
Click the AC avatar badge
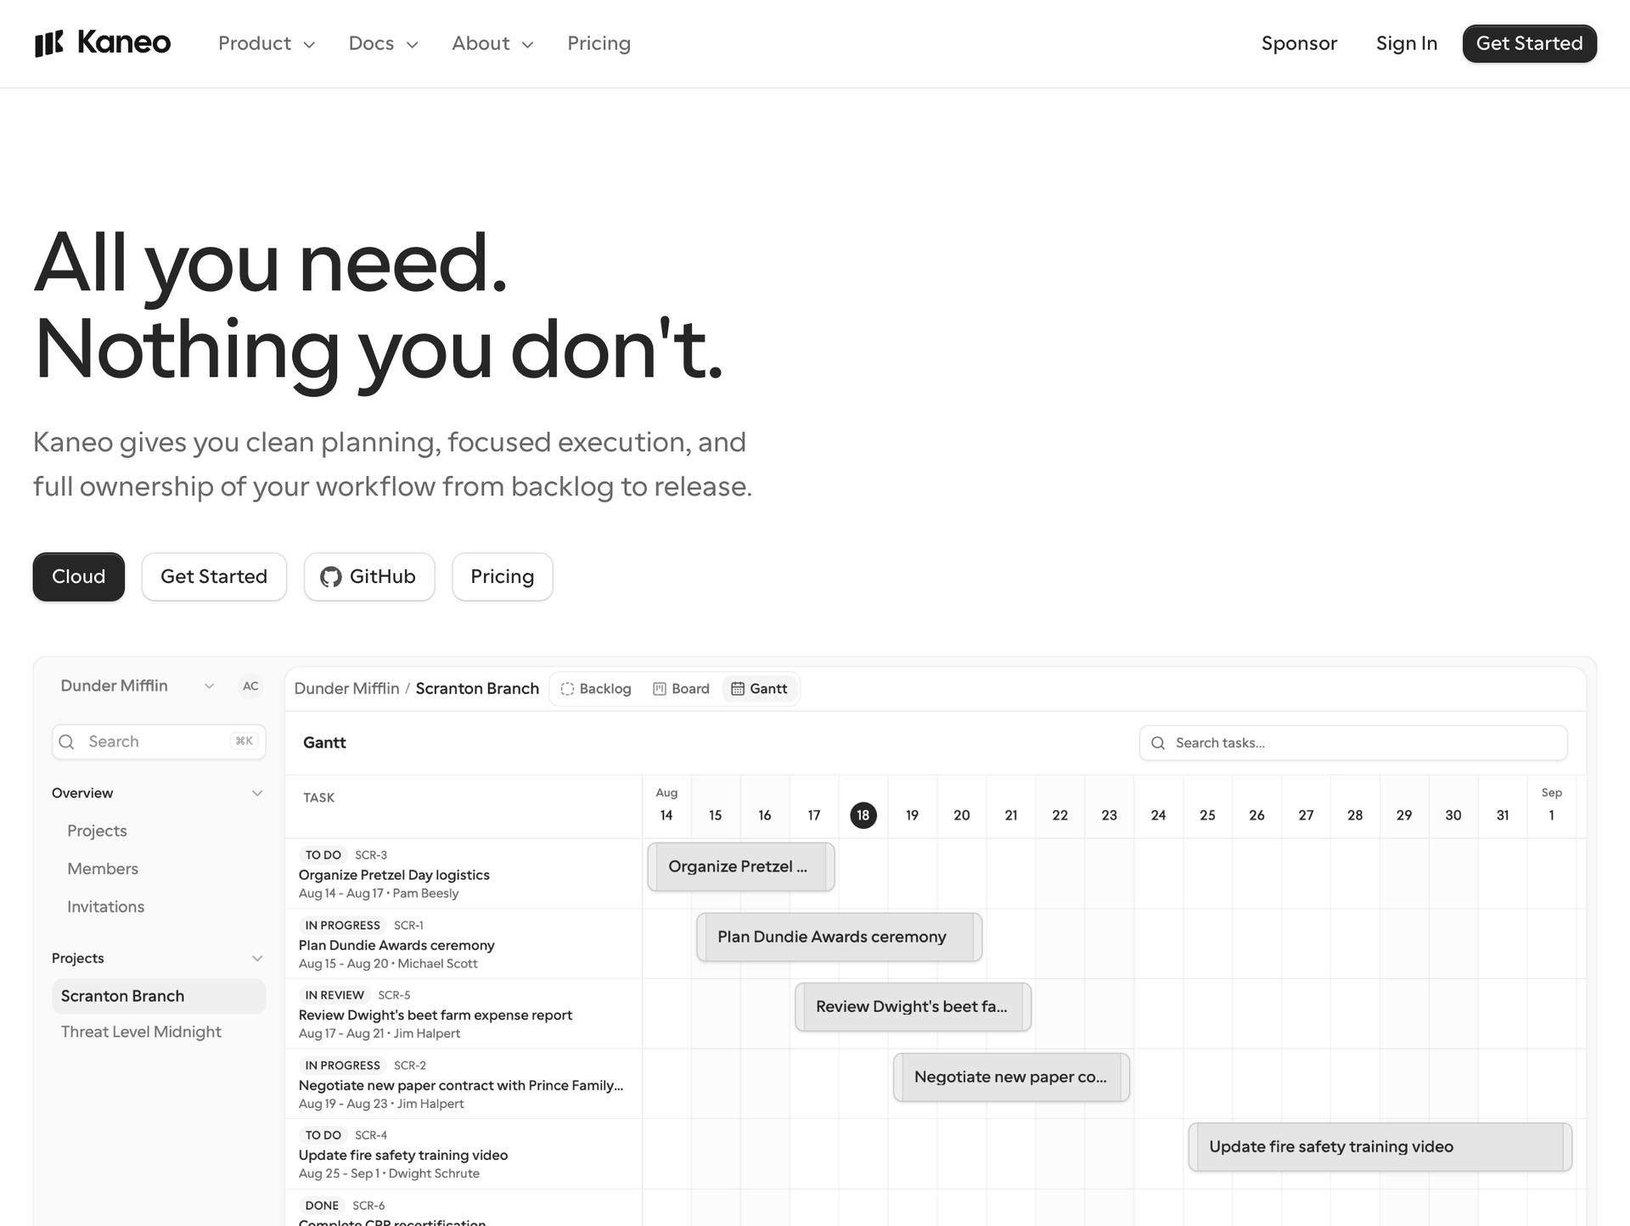tap(250, 686)
